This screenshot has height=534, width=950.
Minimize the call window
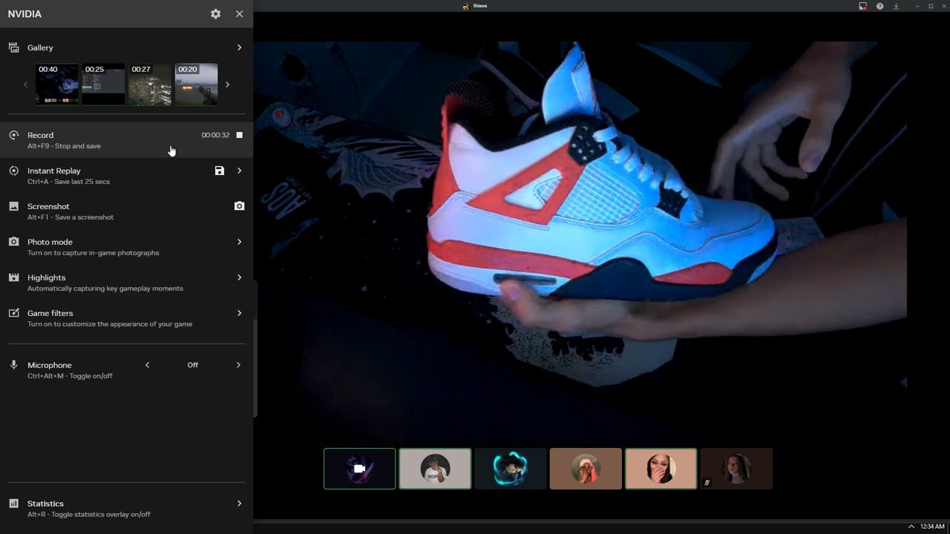pos(918,6)
